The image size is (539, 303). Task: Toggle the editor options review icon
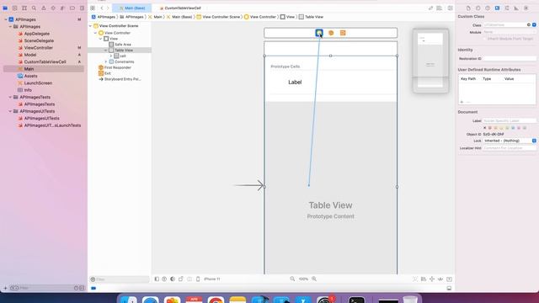(x=430, y=8)
